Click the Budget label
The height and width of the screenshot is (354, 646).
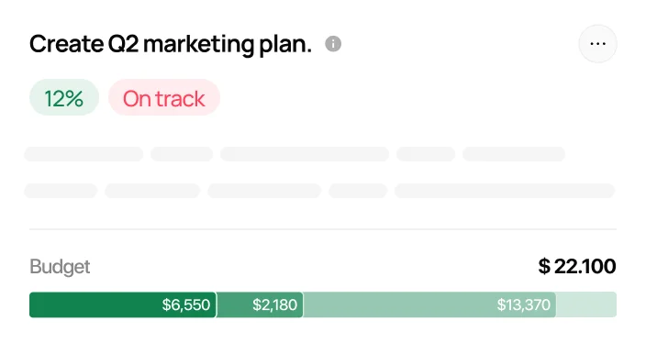click(60, 267)
